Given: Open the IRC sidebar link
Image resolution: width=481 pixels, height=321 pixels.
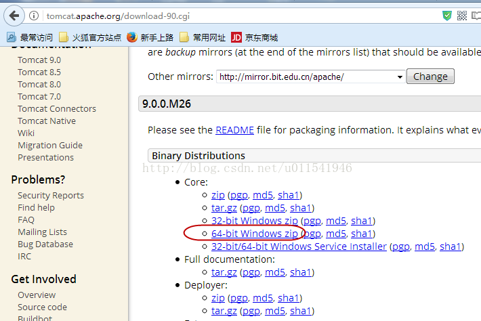Looking at the screenshot, I should [x=24, y=257].
